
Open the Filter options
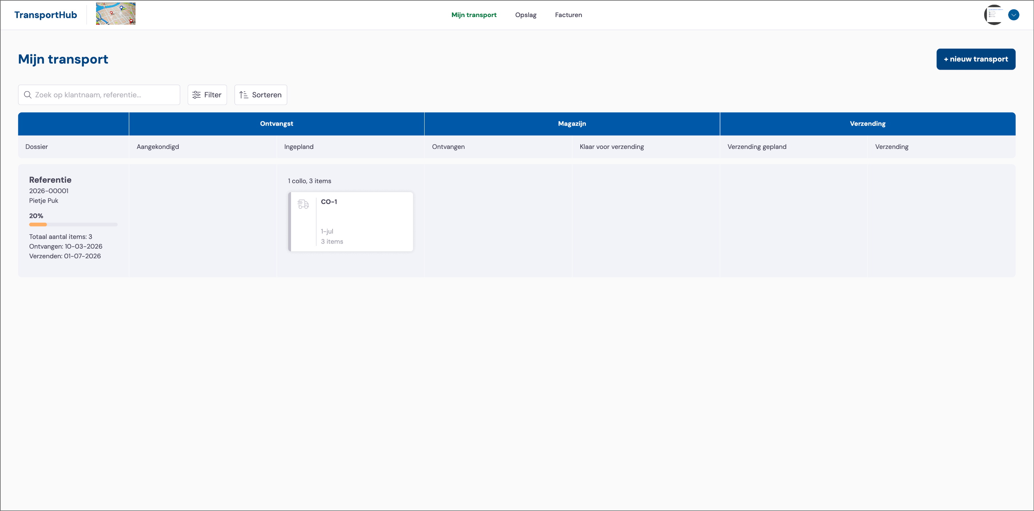207,94
